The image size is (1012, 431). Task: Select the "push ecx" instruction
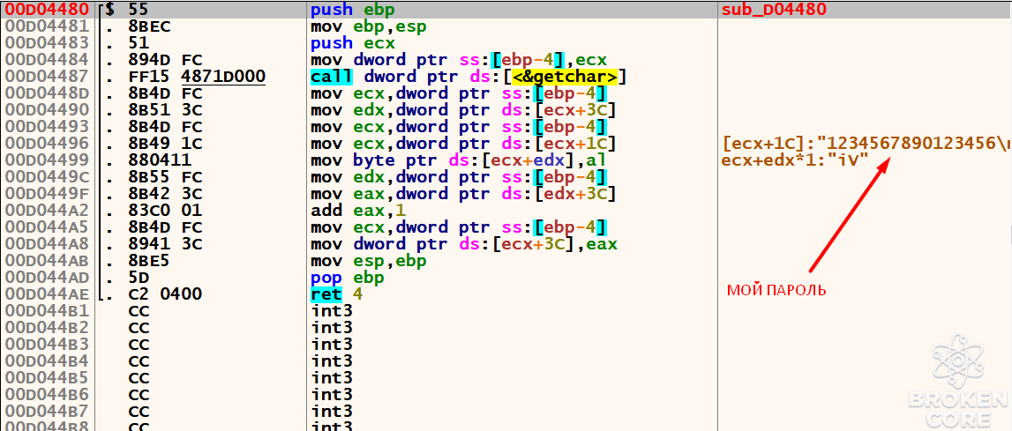click(353, 44)
